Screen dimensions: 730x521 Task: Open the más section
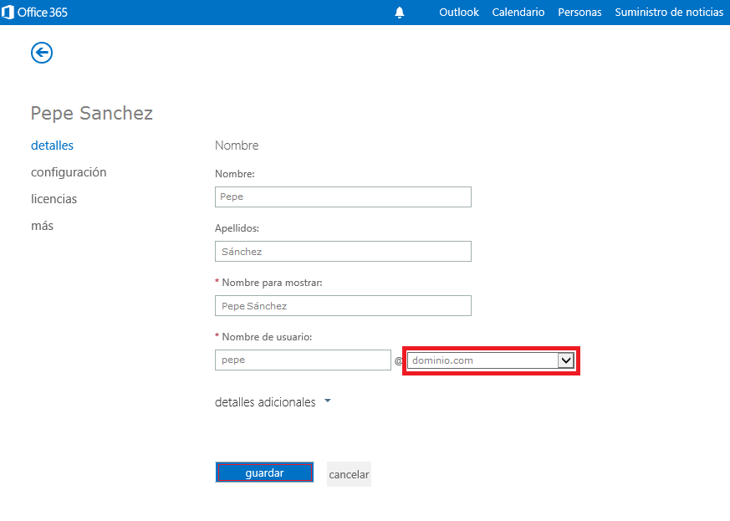(42, 226)
